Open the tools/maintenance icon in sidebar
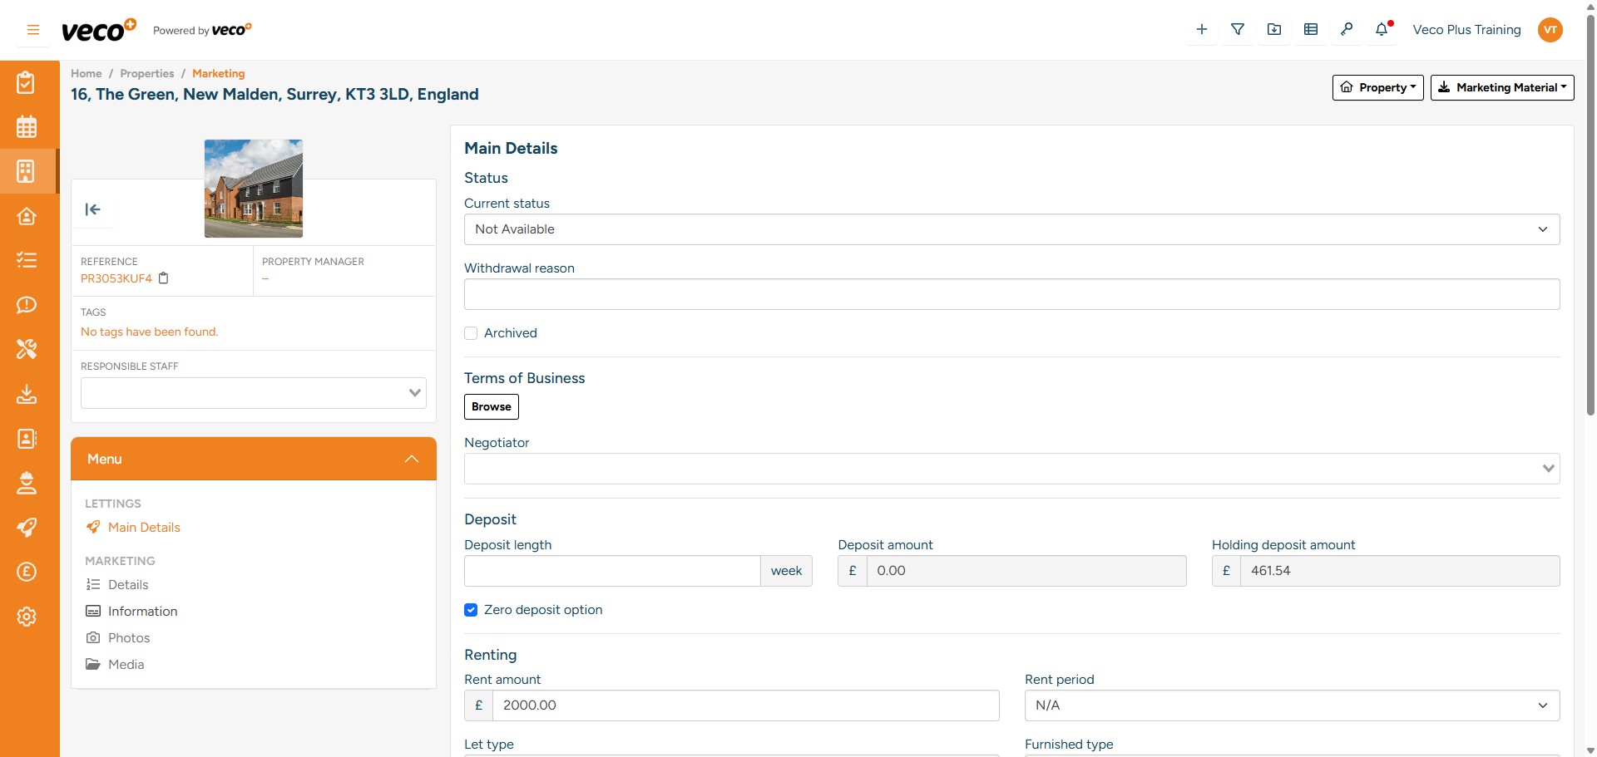Screen dimensions: 1597x757 27,349
